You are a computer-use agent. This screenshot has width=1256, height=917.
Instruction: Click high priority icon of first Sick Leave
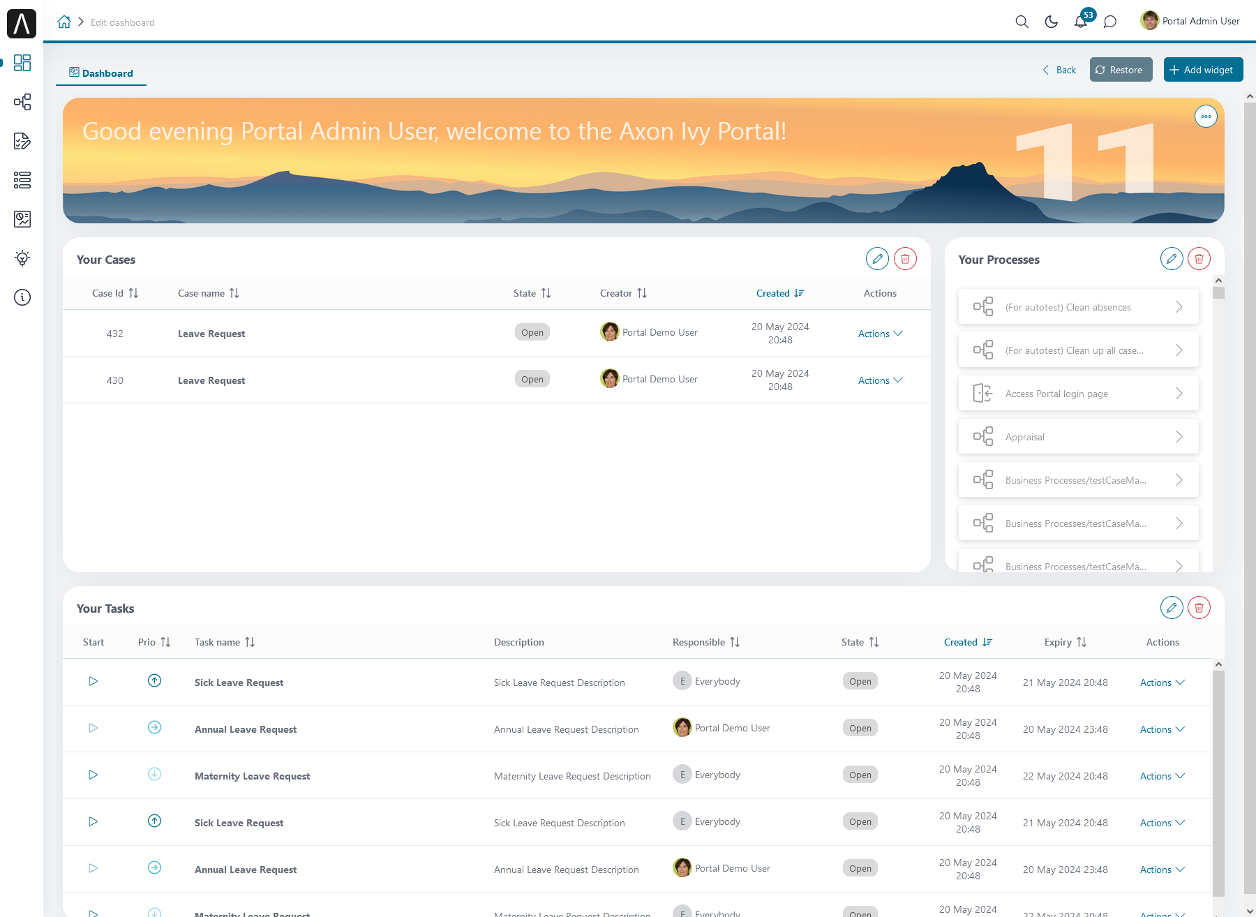[155, 680]
